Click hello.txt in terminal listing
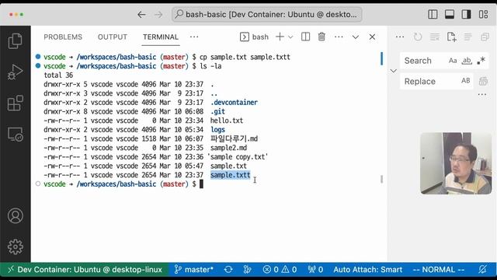This screenshot has width=497, height=280. point(227,121)
